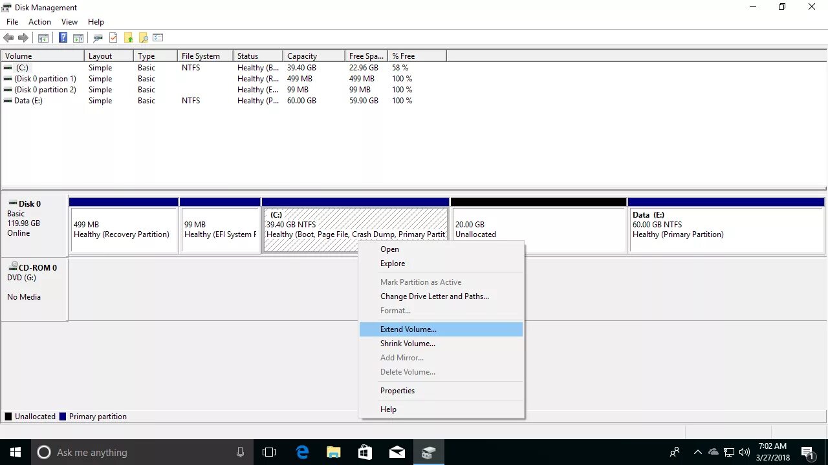Click the volume speaker tray icon
This screenshot has width=828, height=465.
click(745, 452)
